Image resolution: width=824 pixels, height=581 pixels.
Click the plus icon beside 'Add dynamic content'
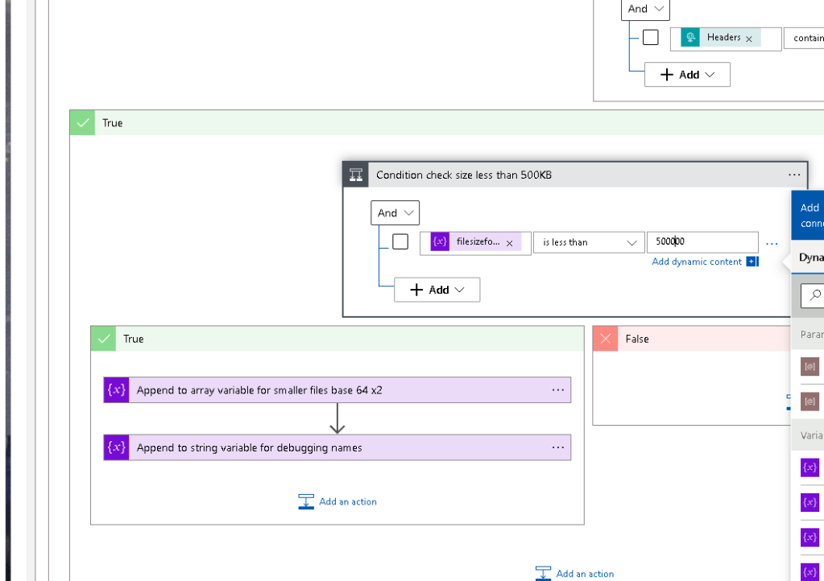coord(752,262)
